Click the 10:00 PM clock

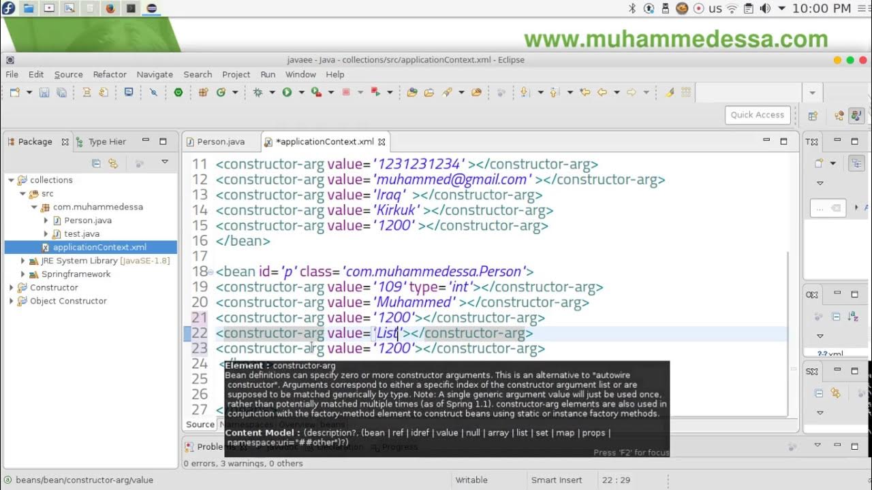pyautogui.click(x=822, y=8)
